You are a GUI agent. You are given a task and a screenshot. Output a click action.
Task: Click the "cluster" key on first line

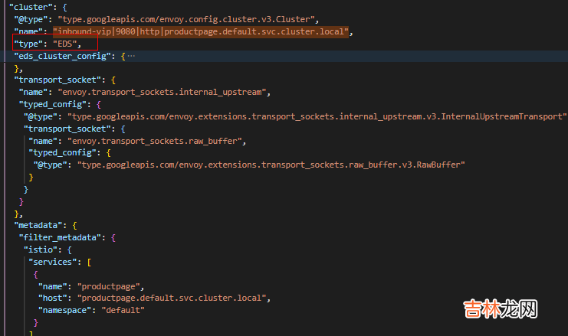point(28,5)
